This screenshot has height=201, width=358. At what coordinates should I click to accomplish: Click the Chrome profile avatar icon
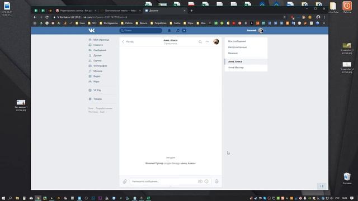point(318,17)
